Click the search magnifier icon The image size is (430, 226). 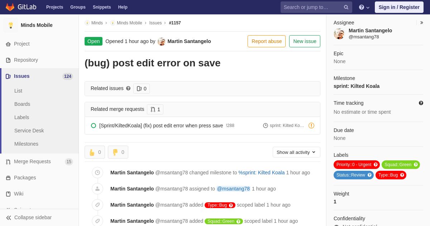(346, 7)
